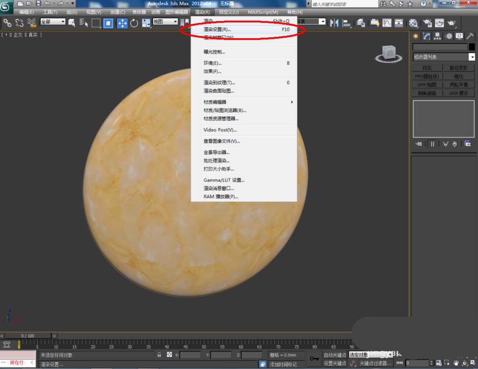Click the X coordinate input field

190,355
